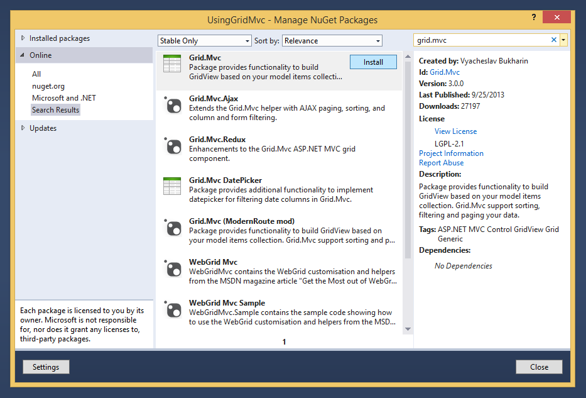Select the All source under Online

(36, 74)
